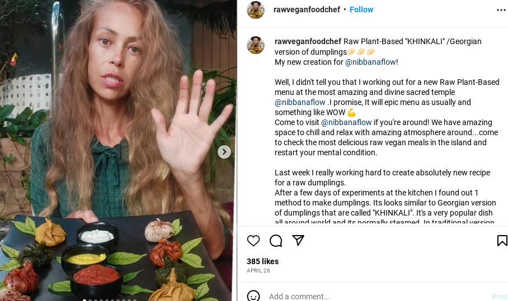Open @nibbanaflow link after "Come to visit"
Viewport: 508px width, 301px height.
(x=346, y=122)
